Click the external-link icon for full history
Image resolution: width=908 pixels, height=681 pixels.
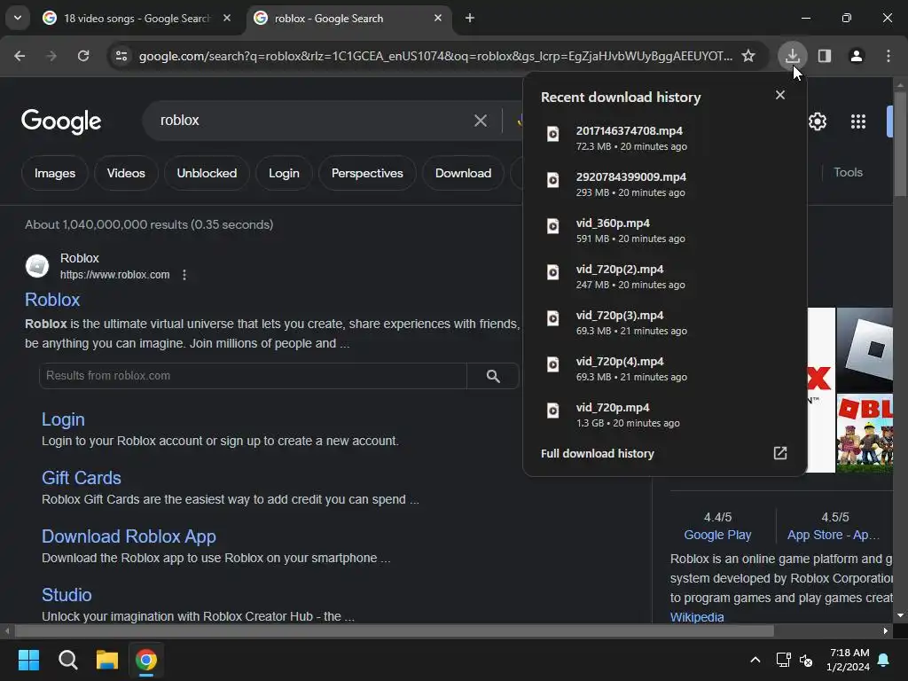(x=780, y=453)
